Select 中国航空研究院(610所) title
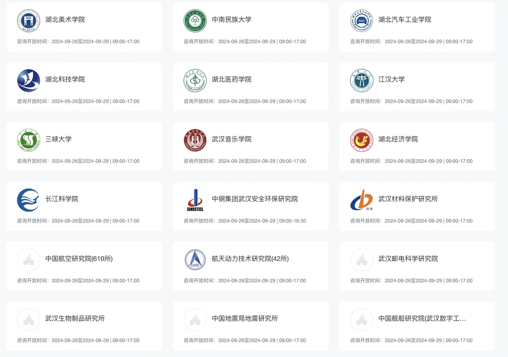The height and width of the screenshot is (357, 508). pos(79,259)
